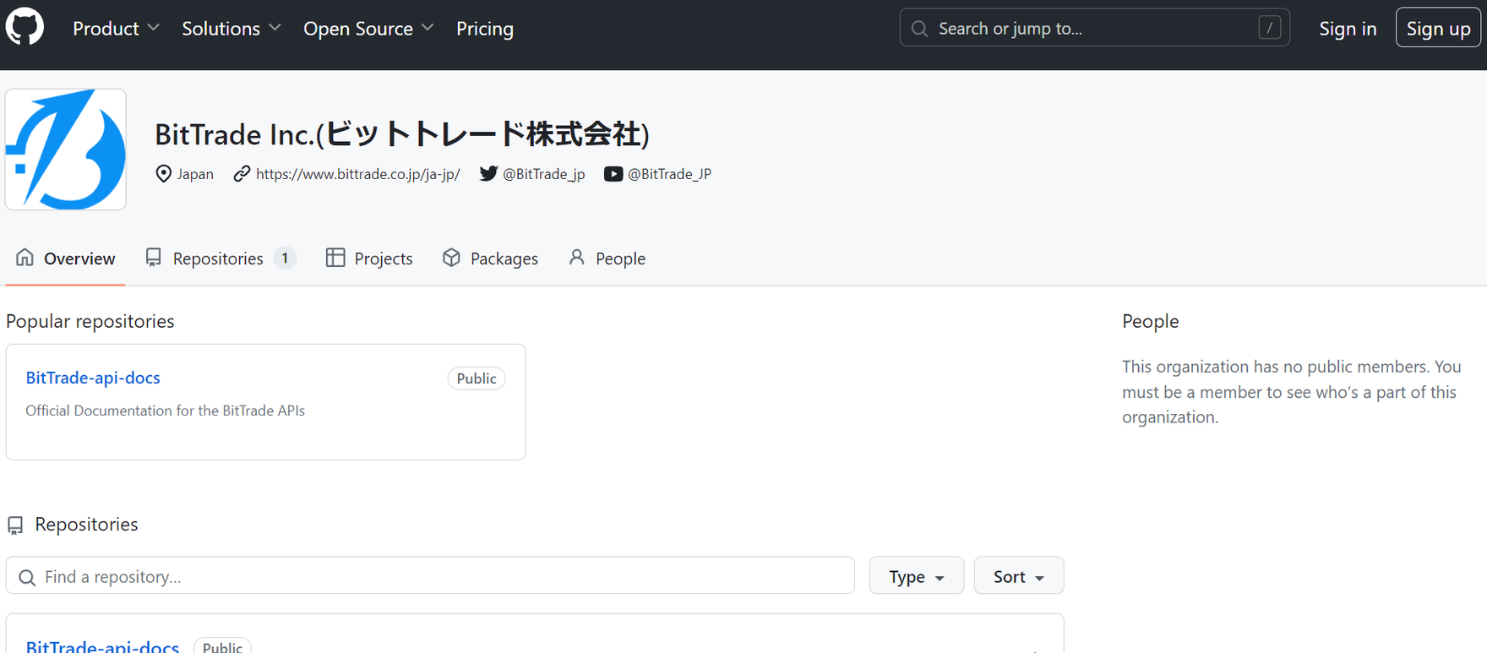Expand the Solutions menu
1487x653 pixels.
(x=231, y=29)
